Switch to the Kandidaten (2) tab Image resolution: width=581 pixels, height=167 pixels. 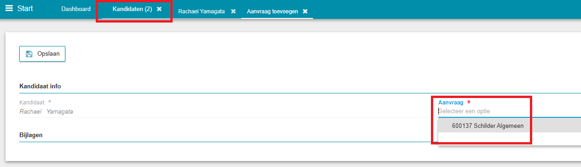tap(132, 9)
